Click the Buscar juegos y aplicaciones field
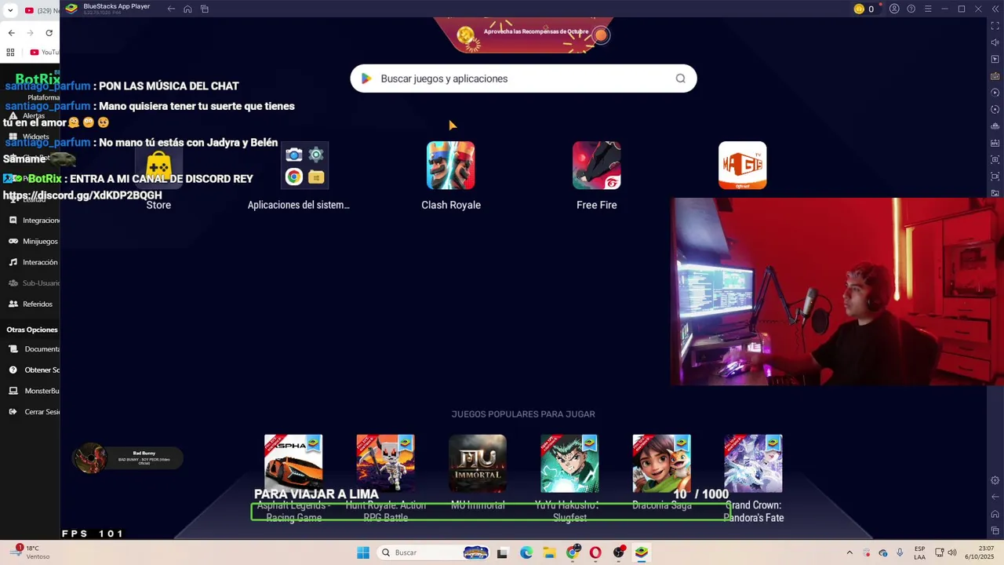 (523, 78)
